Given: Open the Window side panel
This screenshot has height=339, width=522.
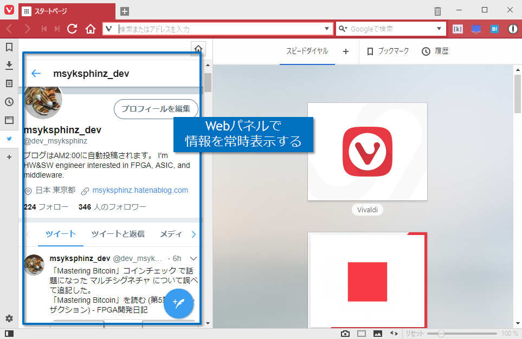Looking at the screenshot, I should pos(9,120).
